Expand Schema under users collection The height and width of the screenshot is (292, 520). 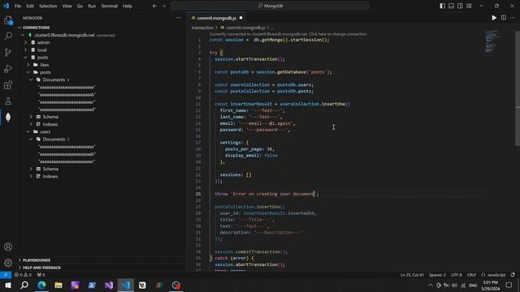coord(50,169)
